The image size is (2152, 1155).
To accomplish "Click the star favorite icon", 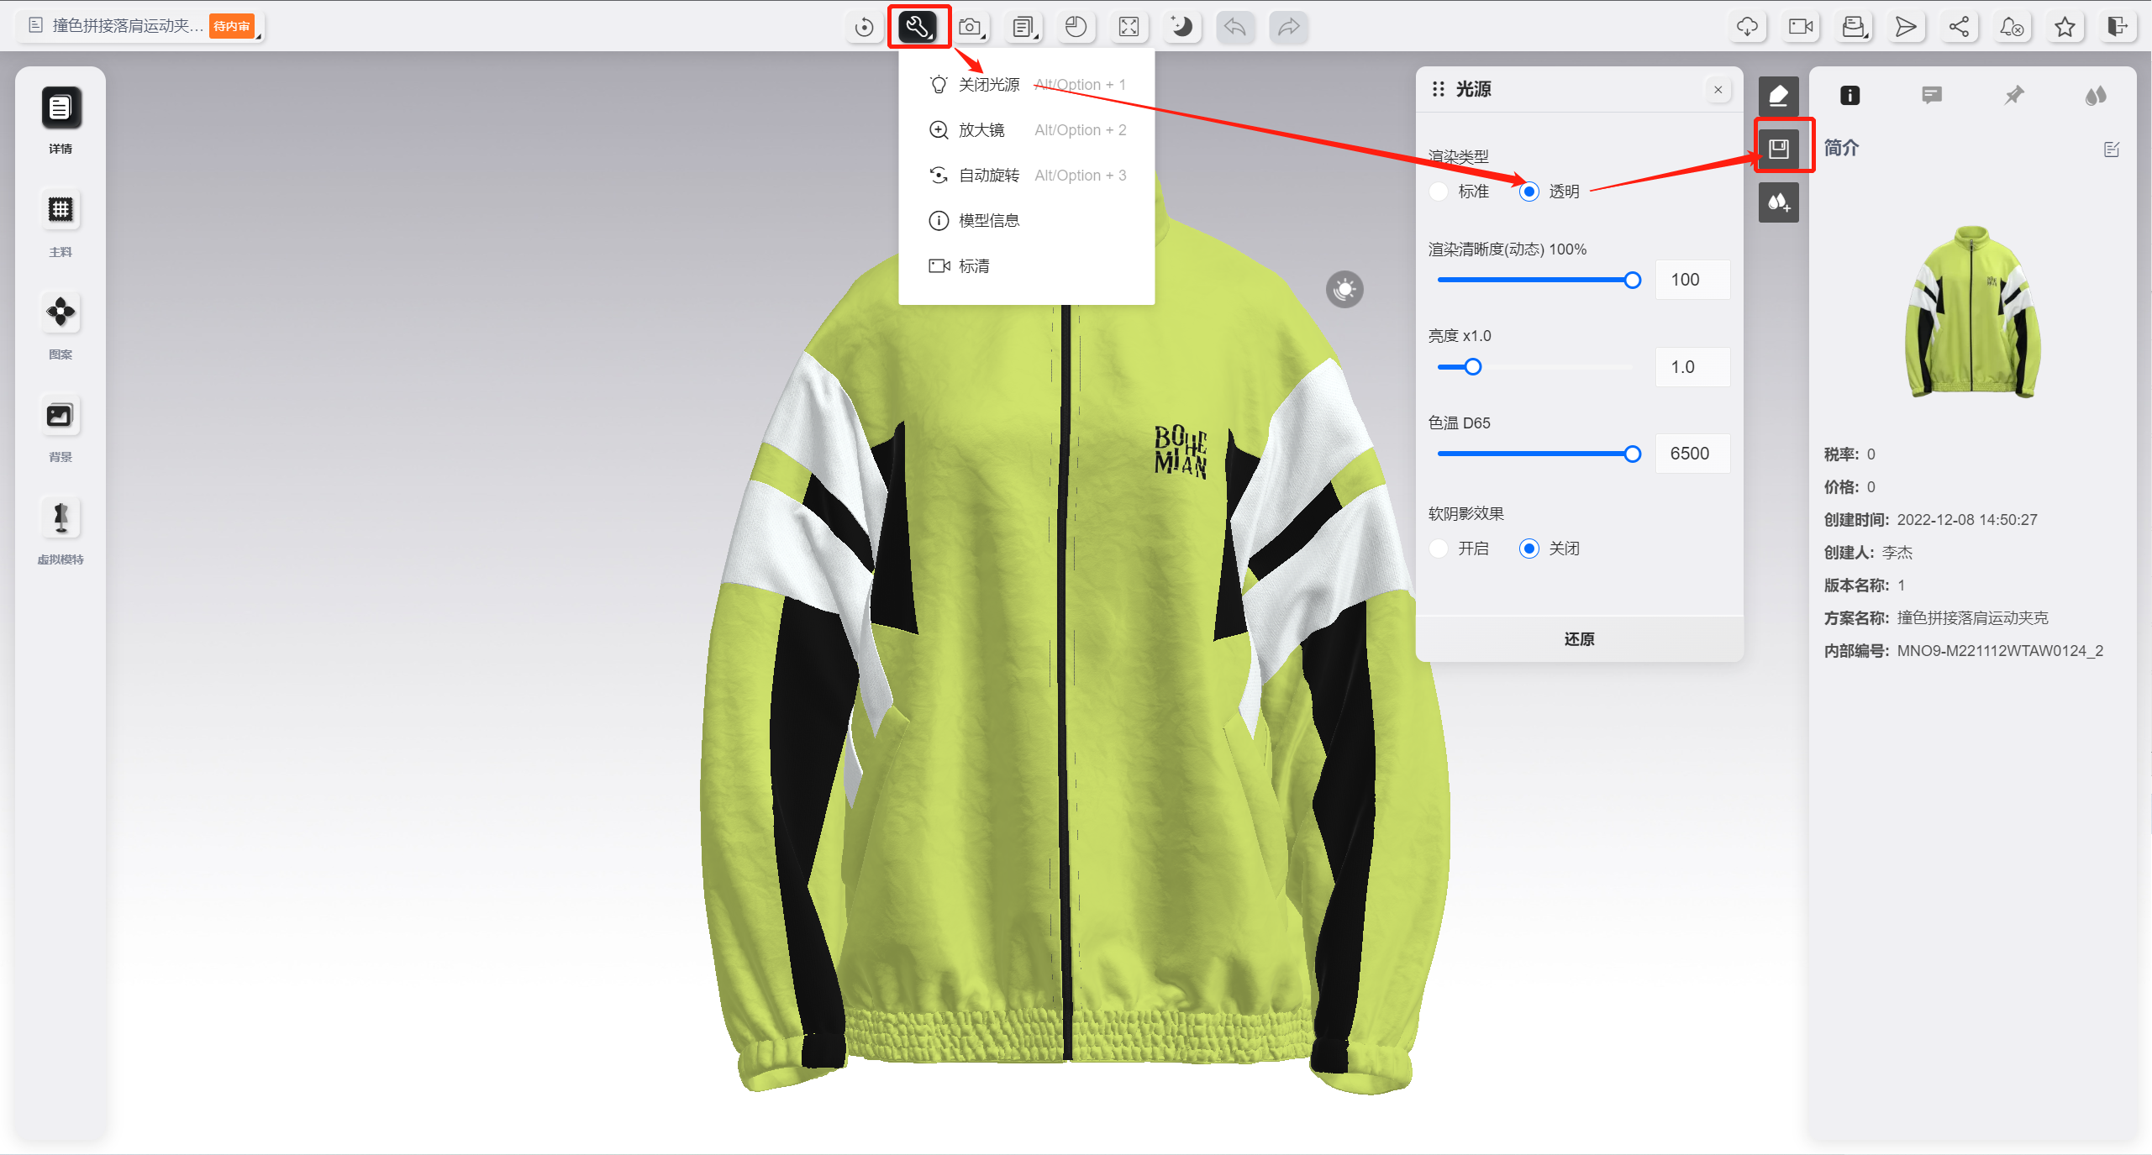I will [2065, 27].
